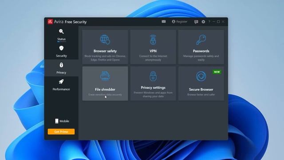284x160 pixels.
Task: Click 'Connect to the Internet anonymously' text
Action: click(153, 58)
